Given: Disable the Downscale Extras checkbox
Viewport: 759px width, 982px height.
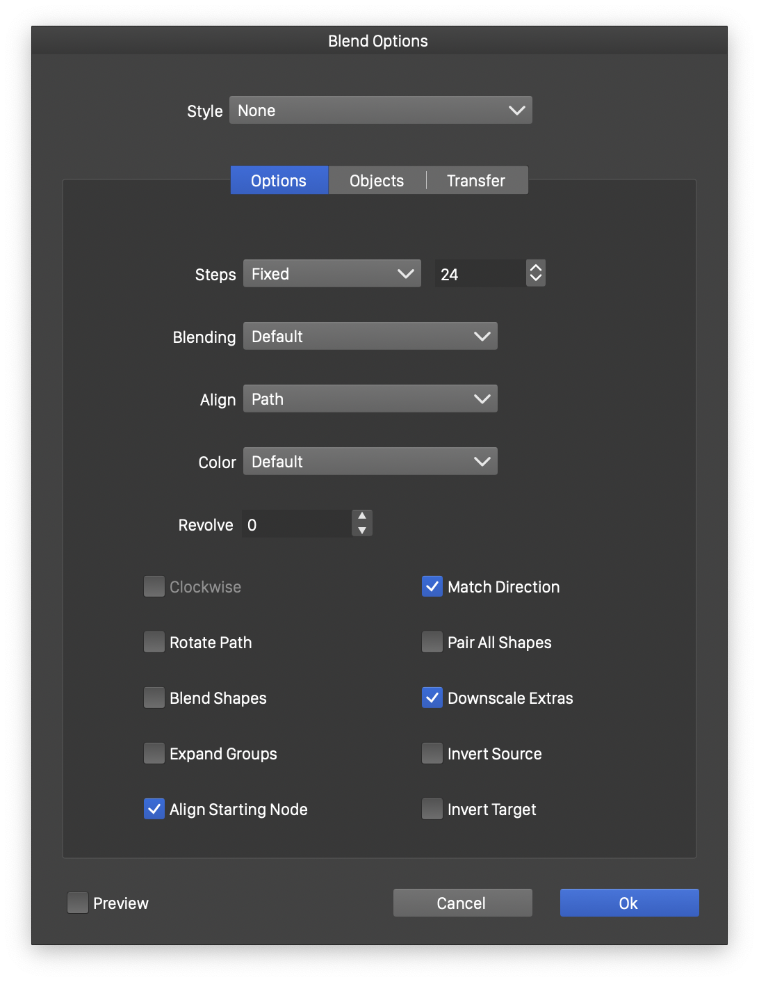Looking at the screenshot, I should coord(432,698).
